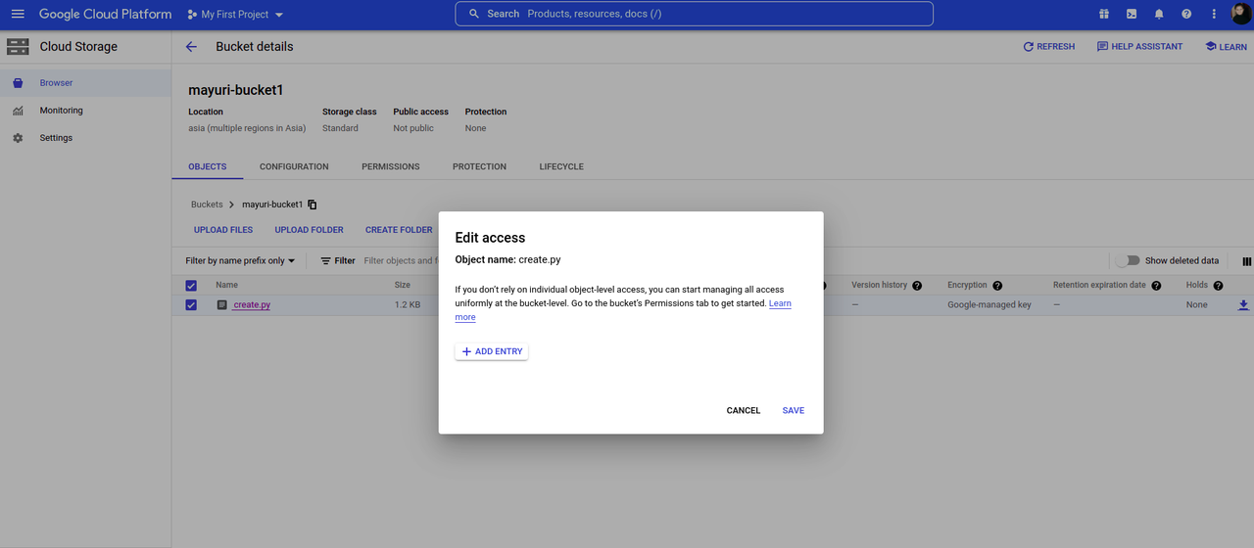Viewport: 1254px width, 548px height.
Task: Open the three-dot settings menu in top bar
Action: pos(1214,15)
